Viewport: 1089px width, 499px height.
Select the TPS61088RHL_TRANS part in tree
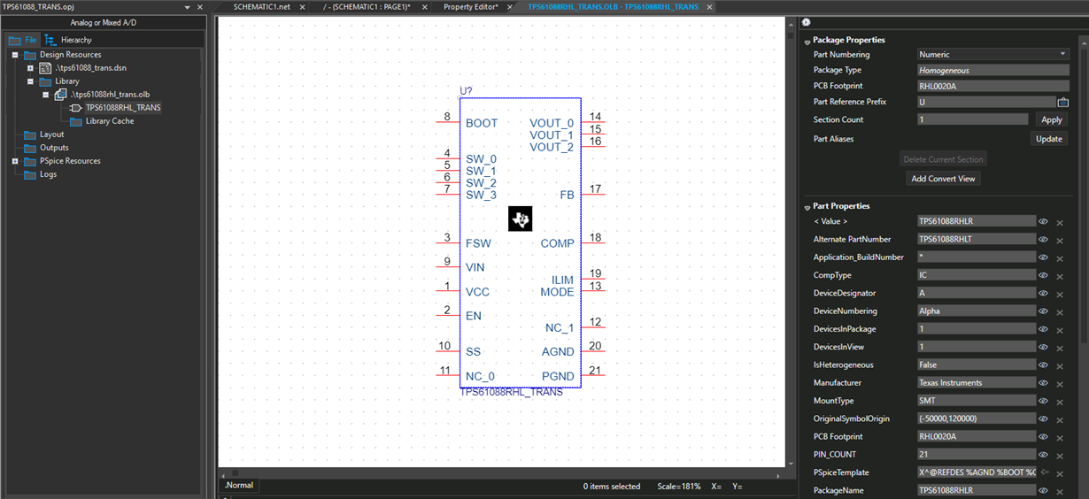point(123,108)
